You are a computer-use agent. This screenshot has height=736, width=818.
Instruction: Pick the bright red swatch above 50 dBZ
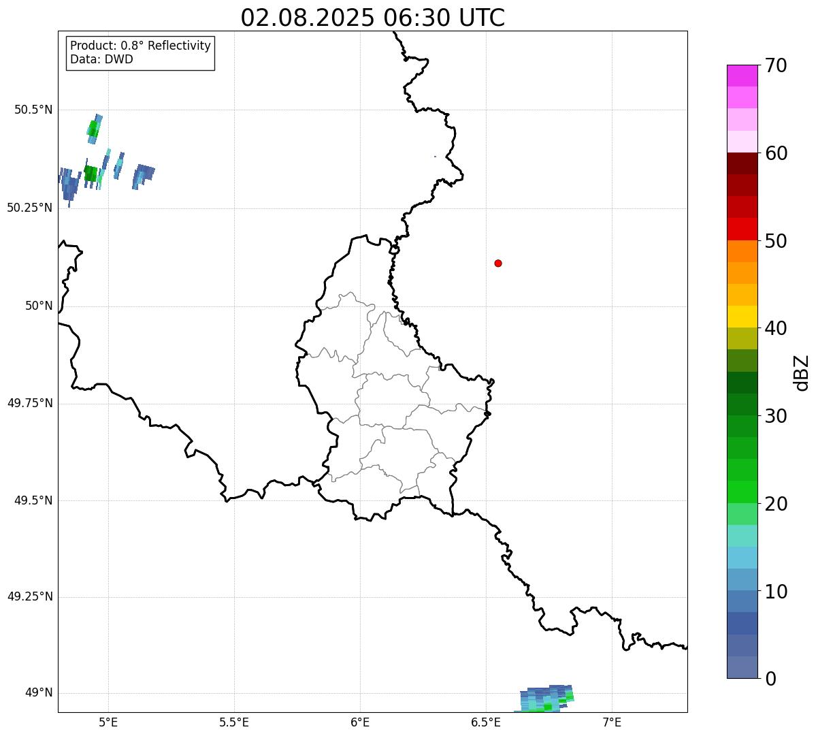pos(742,229)
